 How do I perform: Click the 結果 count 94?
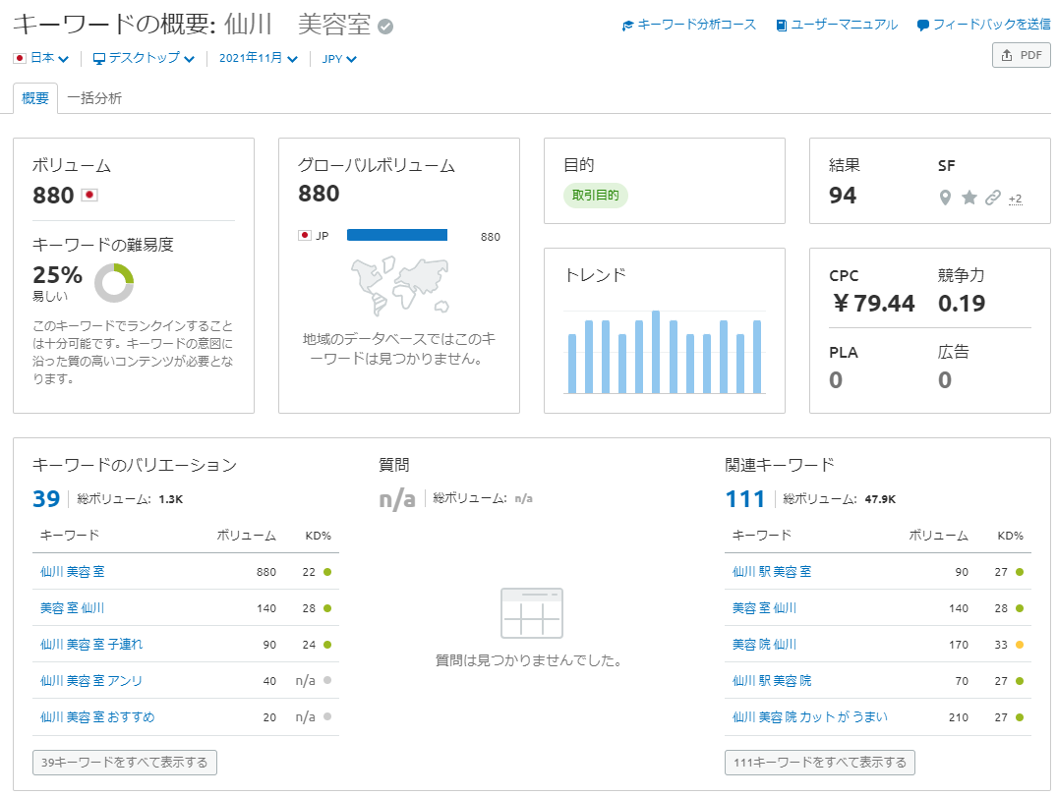843,196
